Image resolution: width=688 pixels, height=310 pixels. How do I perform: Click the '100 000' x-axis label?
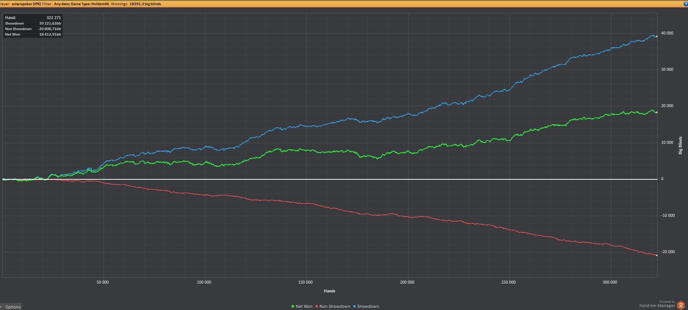coord(204,282)
